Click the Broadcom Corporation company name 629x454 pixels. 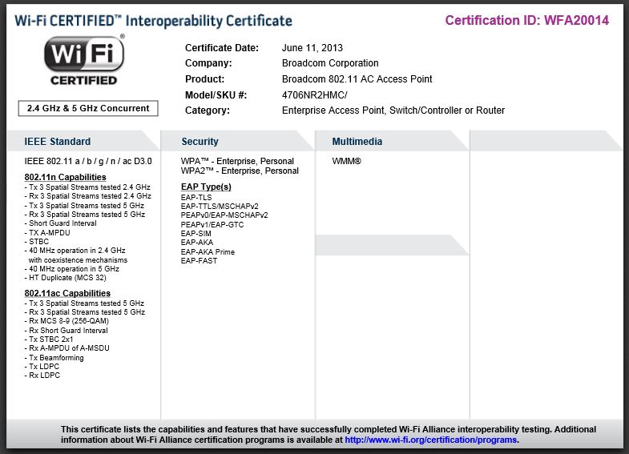click(x=330, y=63)
